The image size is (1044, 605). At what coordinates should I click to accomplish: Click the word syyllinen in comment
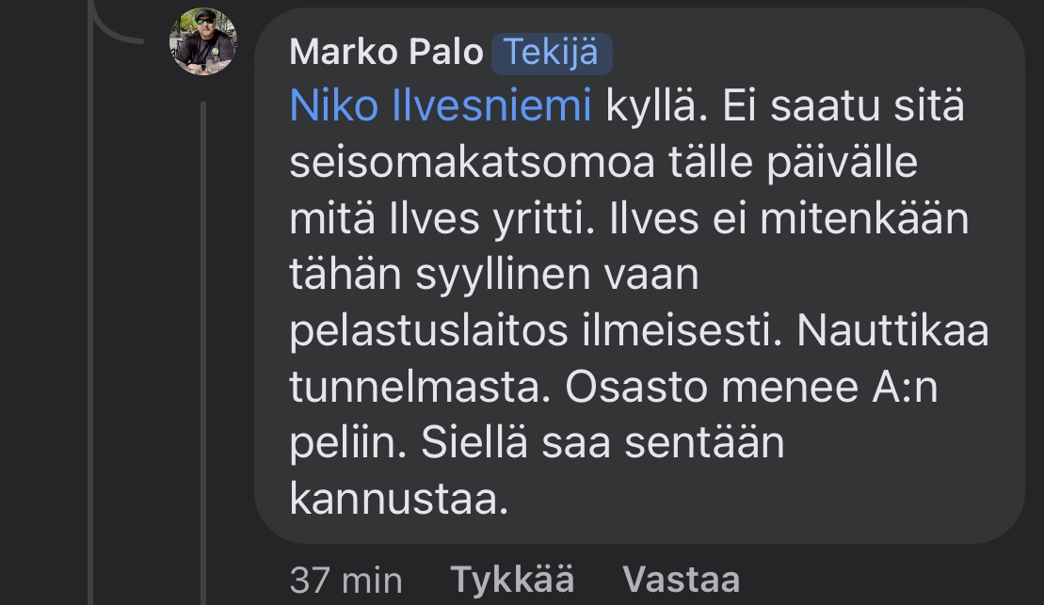(x=502, y=276)
